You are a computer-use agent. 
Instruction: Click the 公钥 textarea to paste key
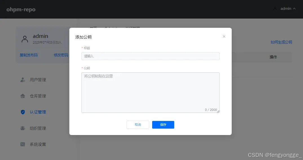(150, 93)
